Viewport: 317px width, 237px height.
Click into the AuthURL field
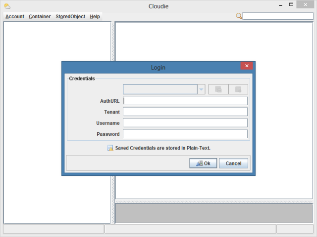[x=185, y=101]
